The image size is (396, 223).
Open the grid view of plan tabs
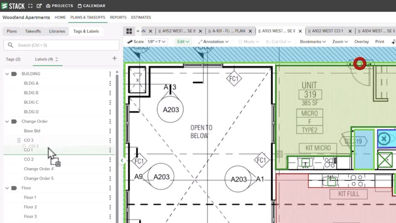pyautogui.click(x=129, y=31)
